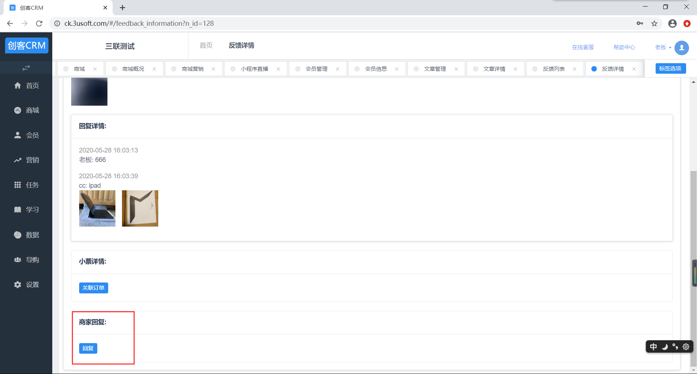This screenshot has height=374, width=697.
Task: Toggle the moon icon in IME toolbar
Action: [665, 346]
